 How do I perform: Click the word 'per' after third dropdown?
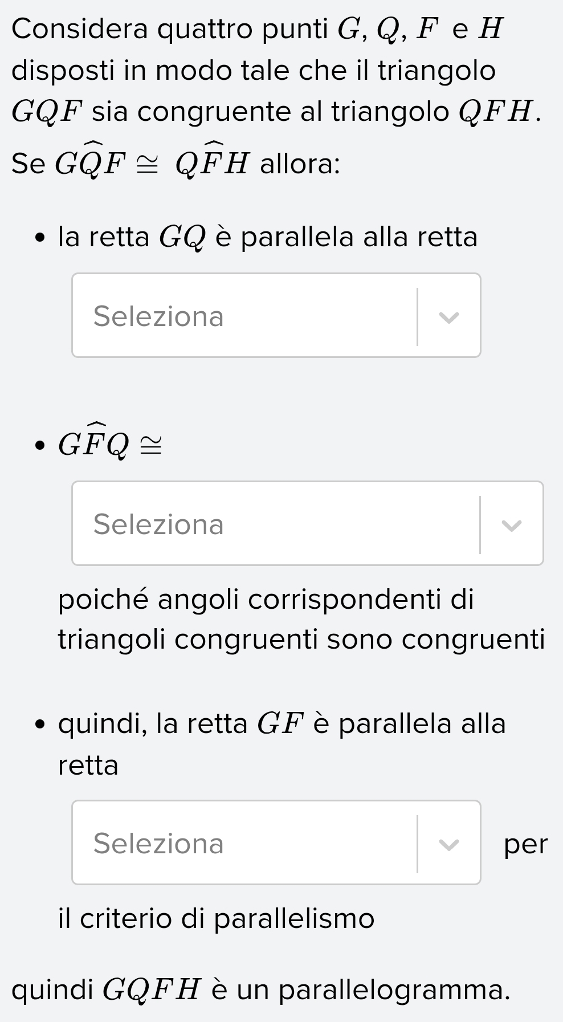[525, 844]
